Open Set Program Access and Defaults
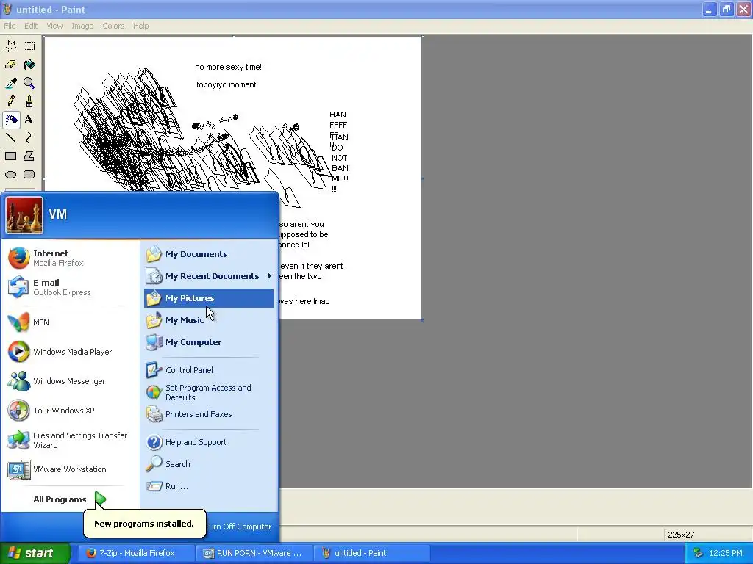Image resolution: width=753 pixels, height=564 pixels. [208, 392]
